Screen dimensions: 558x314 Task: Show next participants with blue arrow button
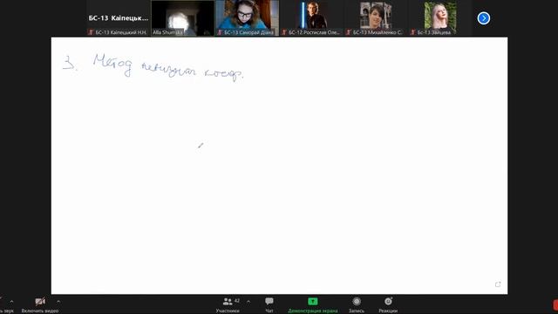483,18
